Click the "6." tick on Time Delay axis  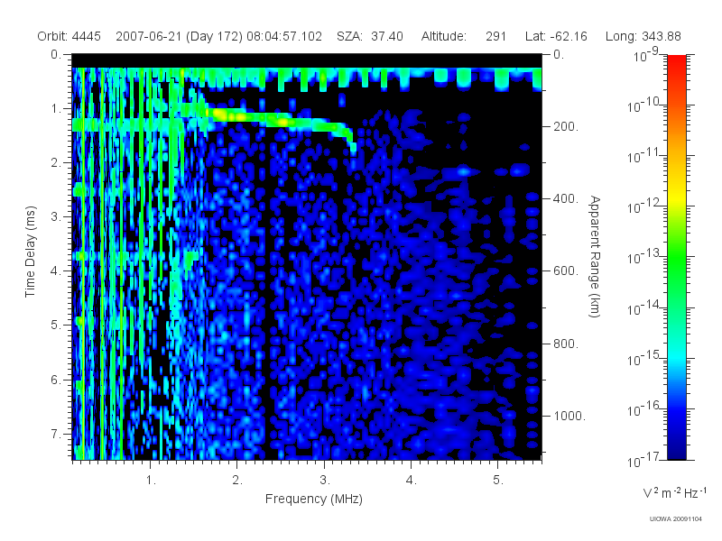click(x=56, y=380)
